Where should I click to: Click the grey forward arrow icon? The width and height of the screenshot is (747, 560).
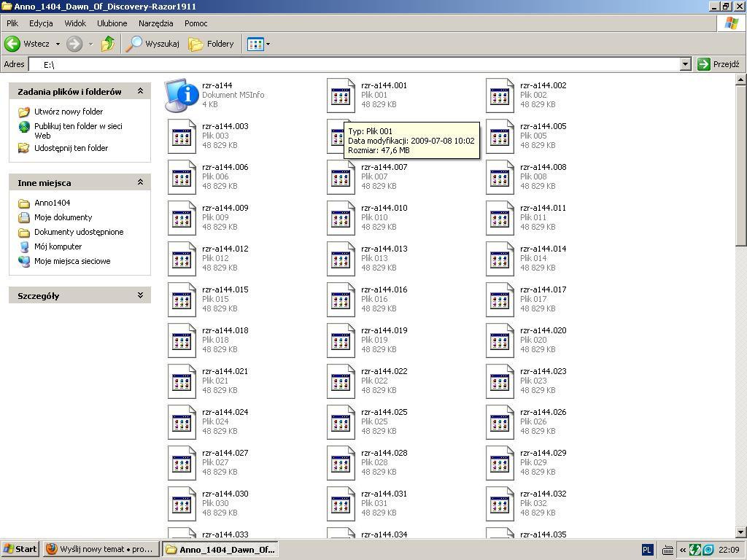pos(74,44)
